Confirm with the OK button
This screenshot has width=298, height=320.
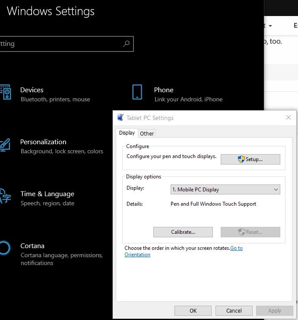coord(193,310)
